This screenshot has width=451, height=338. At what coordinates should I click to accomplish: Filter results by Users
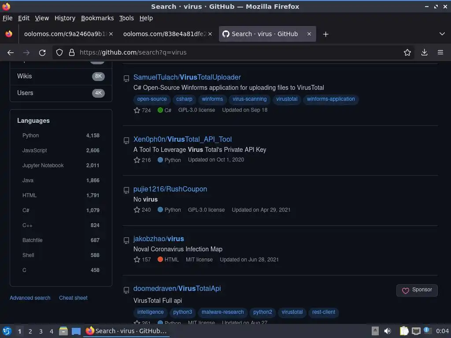coord(61,93)
